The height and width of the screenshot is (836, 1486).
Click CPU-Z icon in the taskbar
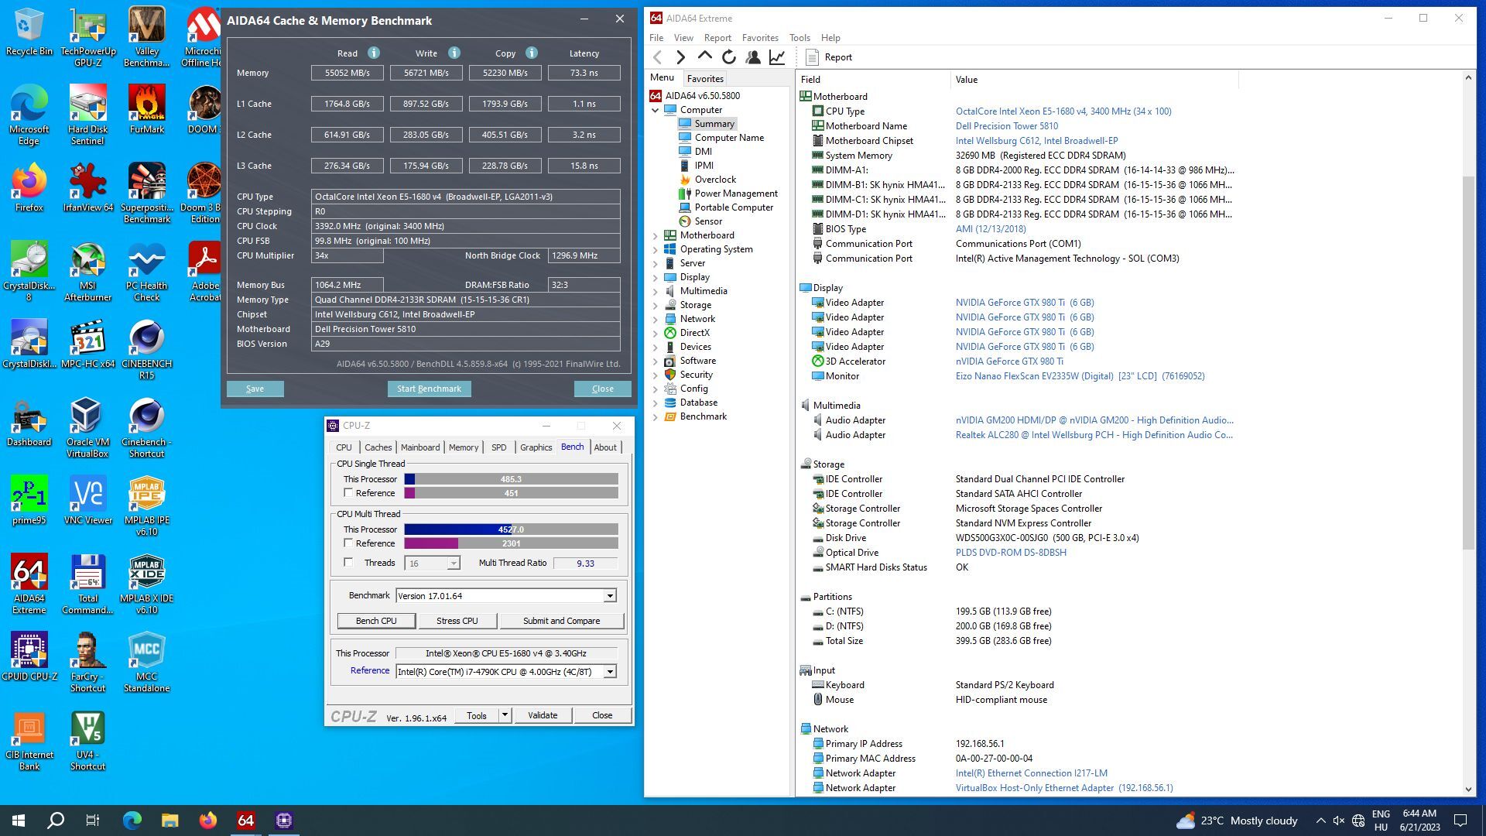click(283, 821)
